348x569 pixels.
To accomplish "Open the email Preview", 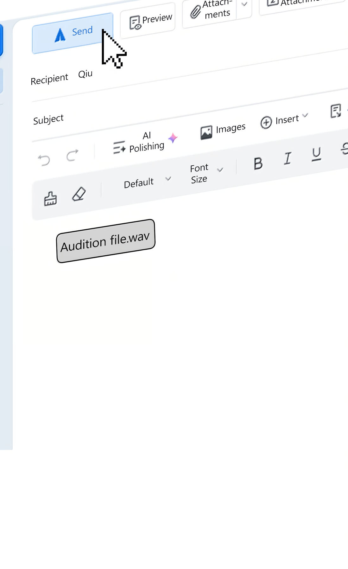I will pos(148,21).
